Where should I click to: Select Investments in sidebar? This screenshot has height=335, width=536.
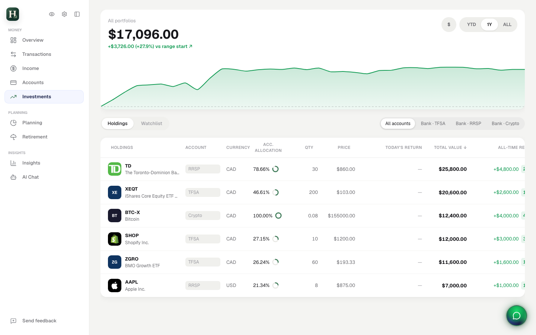pos(44,97)
